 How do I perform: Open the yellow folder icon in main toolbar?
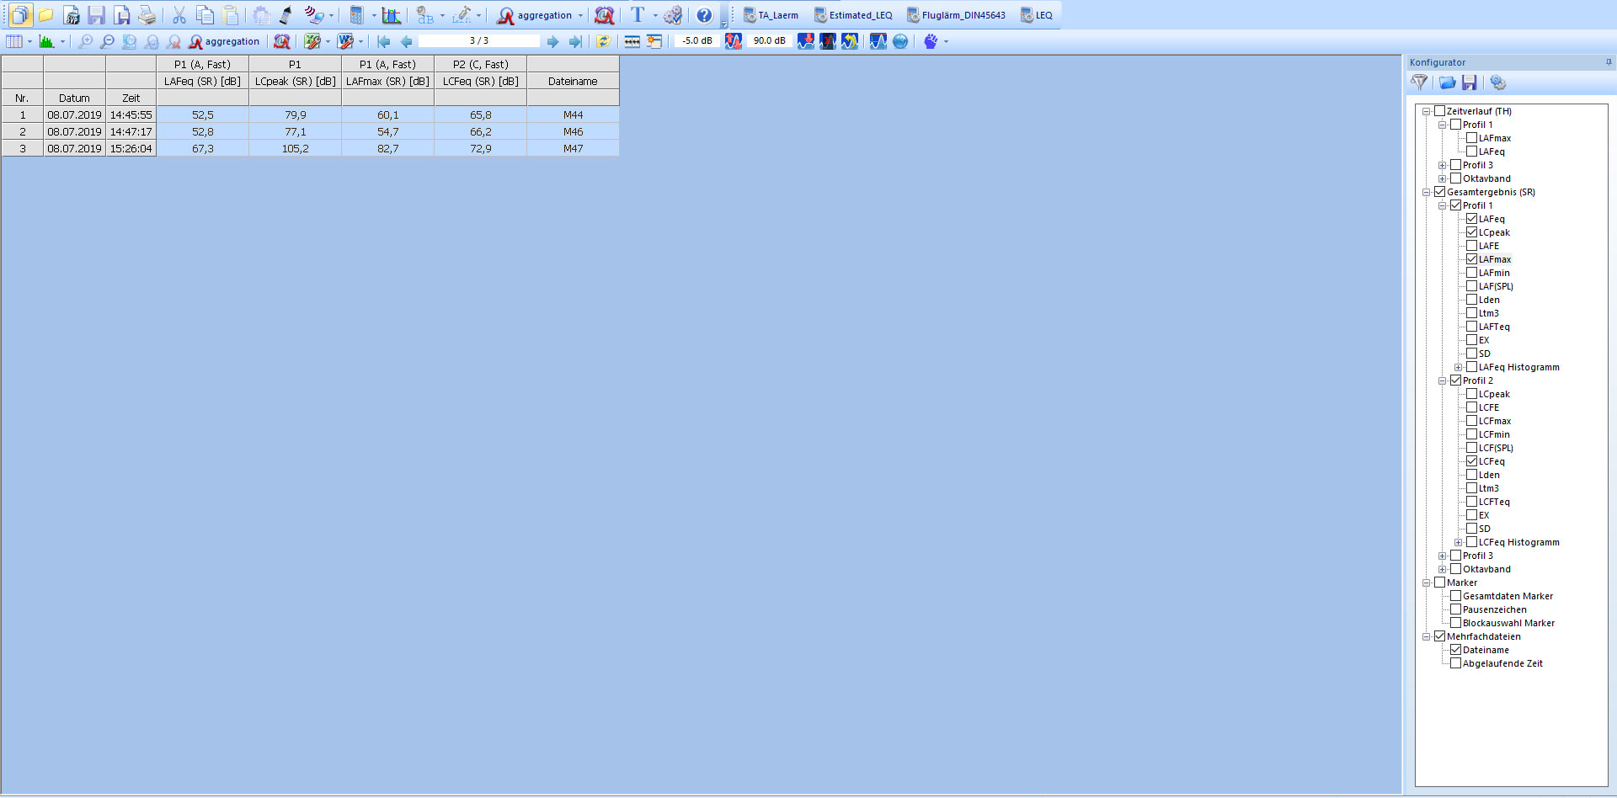tap(46, 15)
